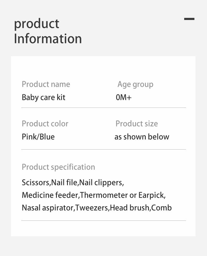Select the "Product color" label
The height and width of the screenshot is (256, 207).
click(x=45, y=124)
